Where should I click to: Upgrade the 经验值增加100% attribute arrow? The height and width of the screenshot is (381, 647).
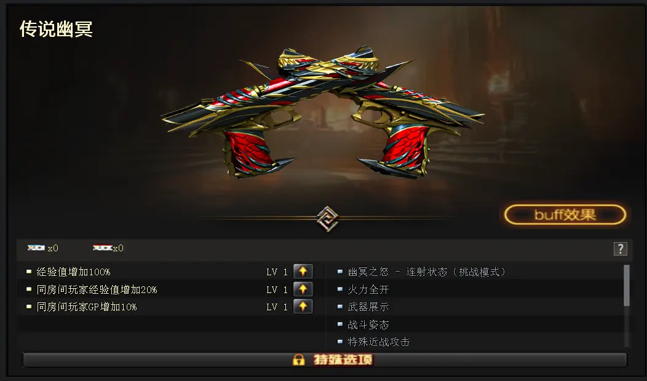303,272
